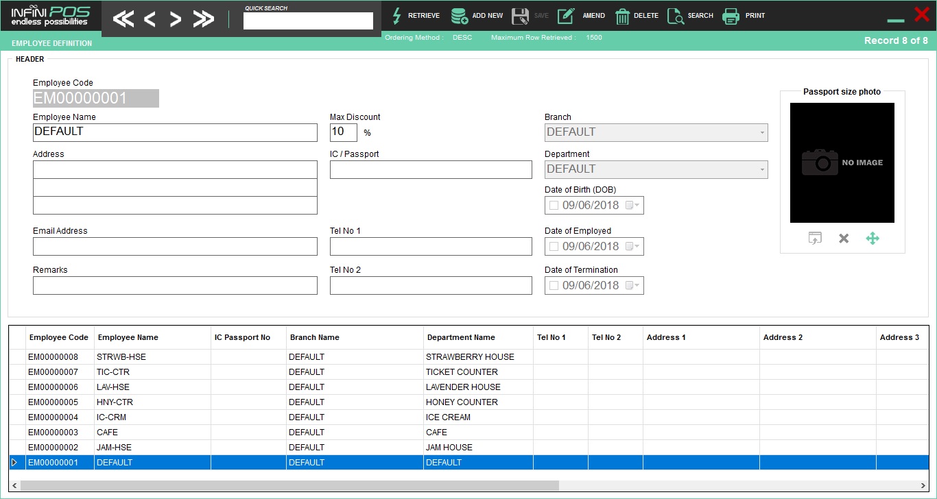The image size is (937, 499).
Task: Click the row pointer on EM00000001 row
Action: pos(14,463)
